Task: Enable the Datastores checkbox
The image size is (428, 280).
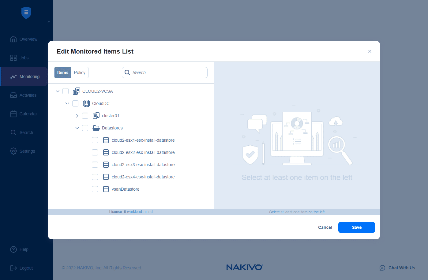Action: (85, 128)
